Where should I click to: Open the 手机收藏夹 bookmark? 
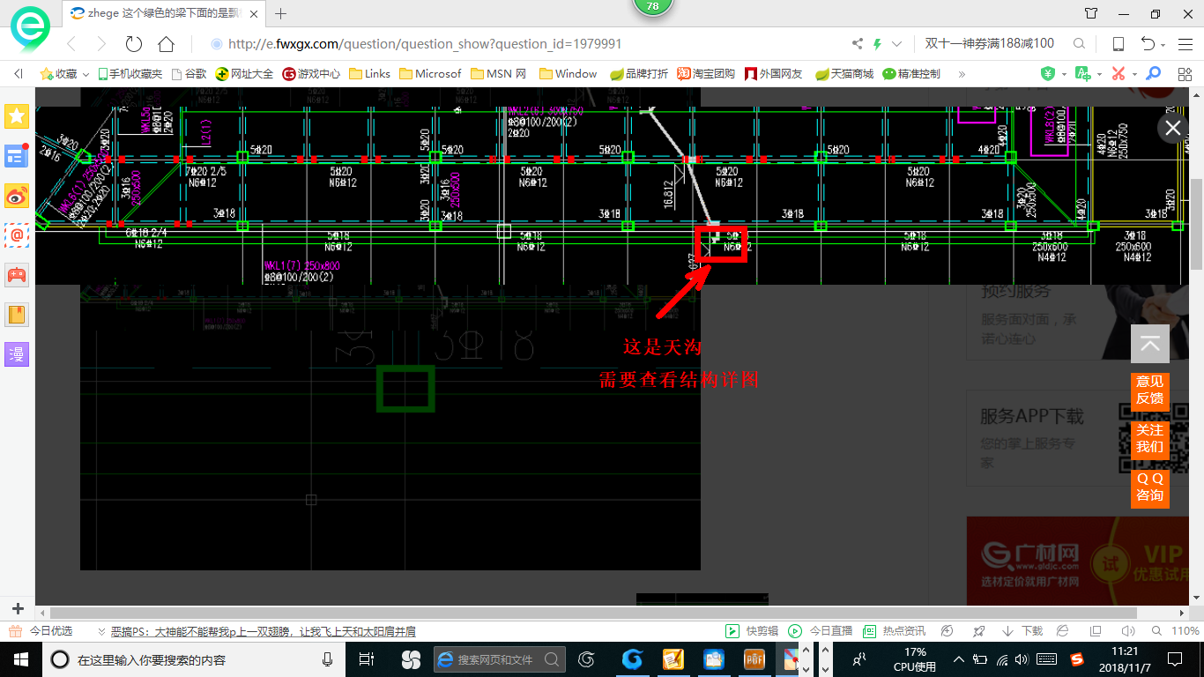pyautogui.click(x=130, y=74)
